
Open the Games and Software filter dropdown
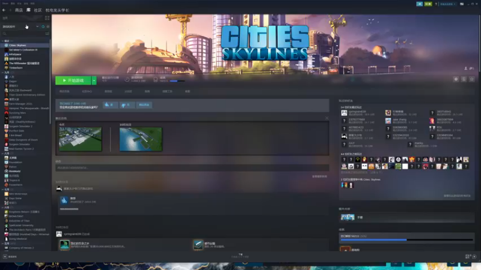coord(20,26)
